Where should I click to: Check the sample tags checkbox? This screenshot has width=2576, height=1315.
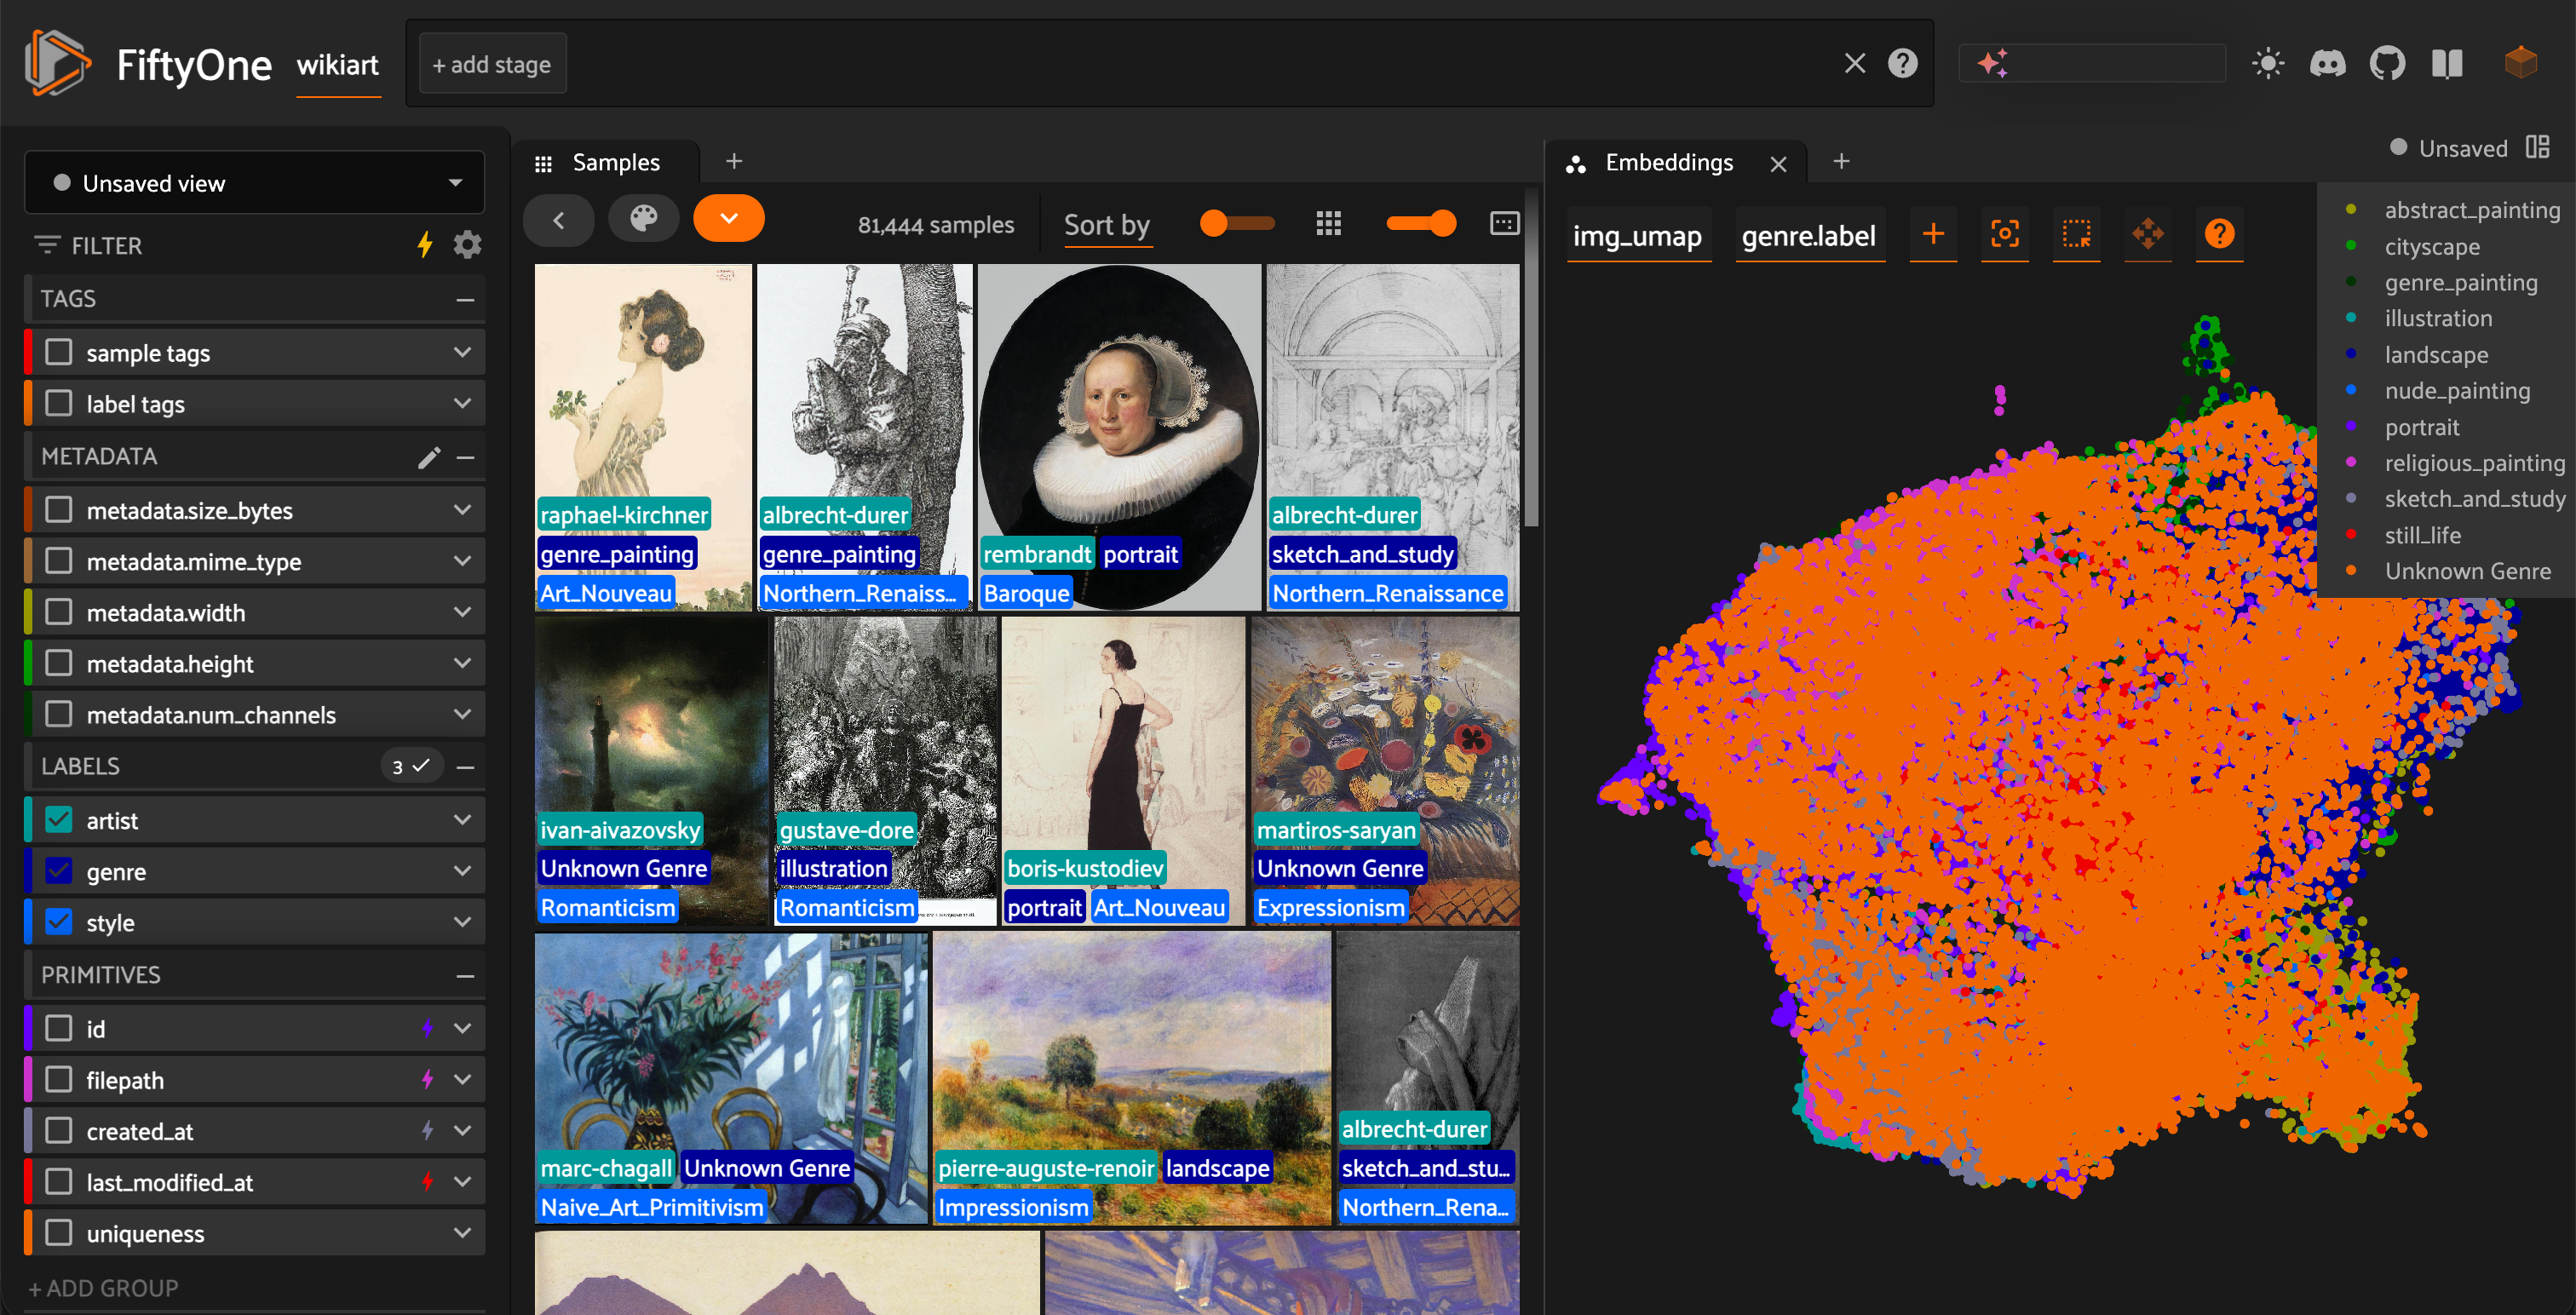tap(59, 352)
